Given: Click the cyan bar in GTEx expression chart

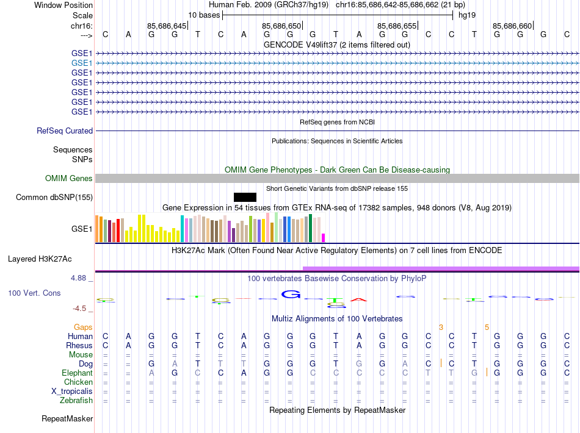Looking at the screenshot, I should (x=182, y=229).
